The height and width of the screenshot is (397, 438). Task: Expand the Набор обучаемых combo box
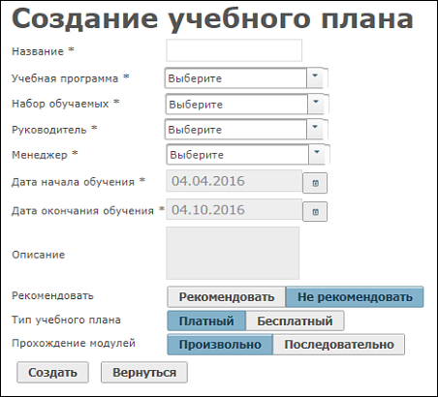[x=245, y=104]
